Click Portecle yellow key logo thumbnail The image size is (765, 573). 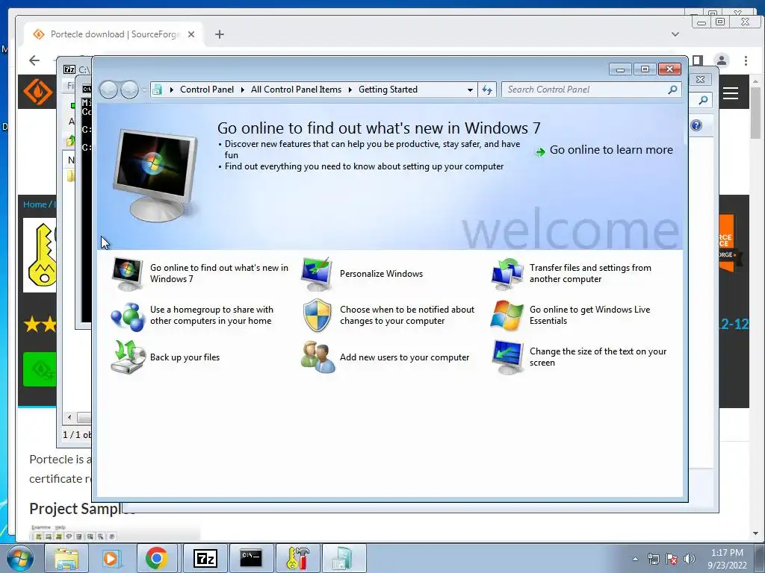40,255
